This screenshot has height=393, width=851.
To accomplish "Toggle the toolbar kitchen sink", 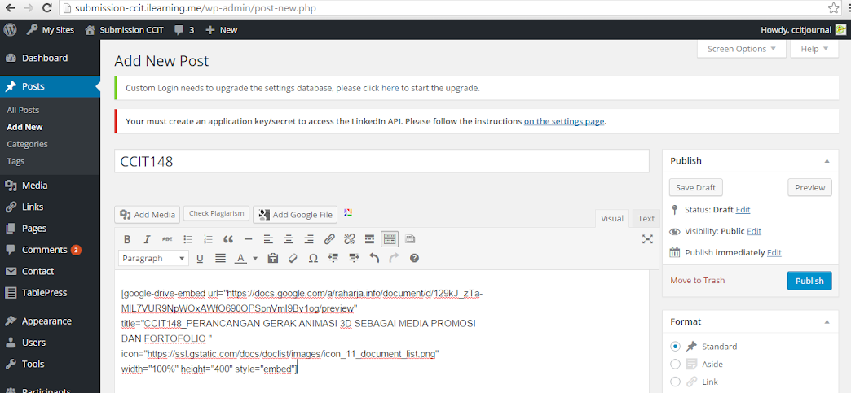I will 390,239.
